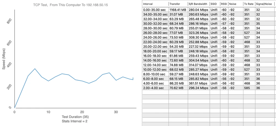Select the 26.00-28.00 sec interval row

(155, 33)
